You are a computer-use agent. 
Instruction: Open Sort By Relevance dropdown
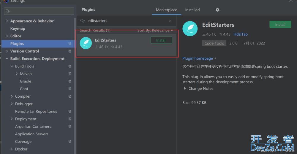pos(155,31)
